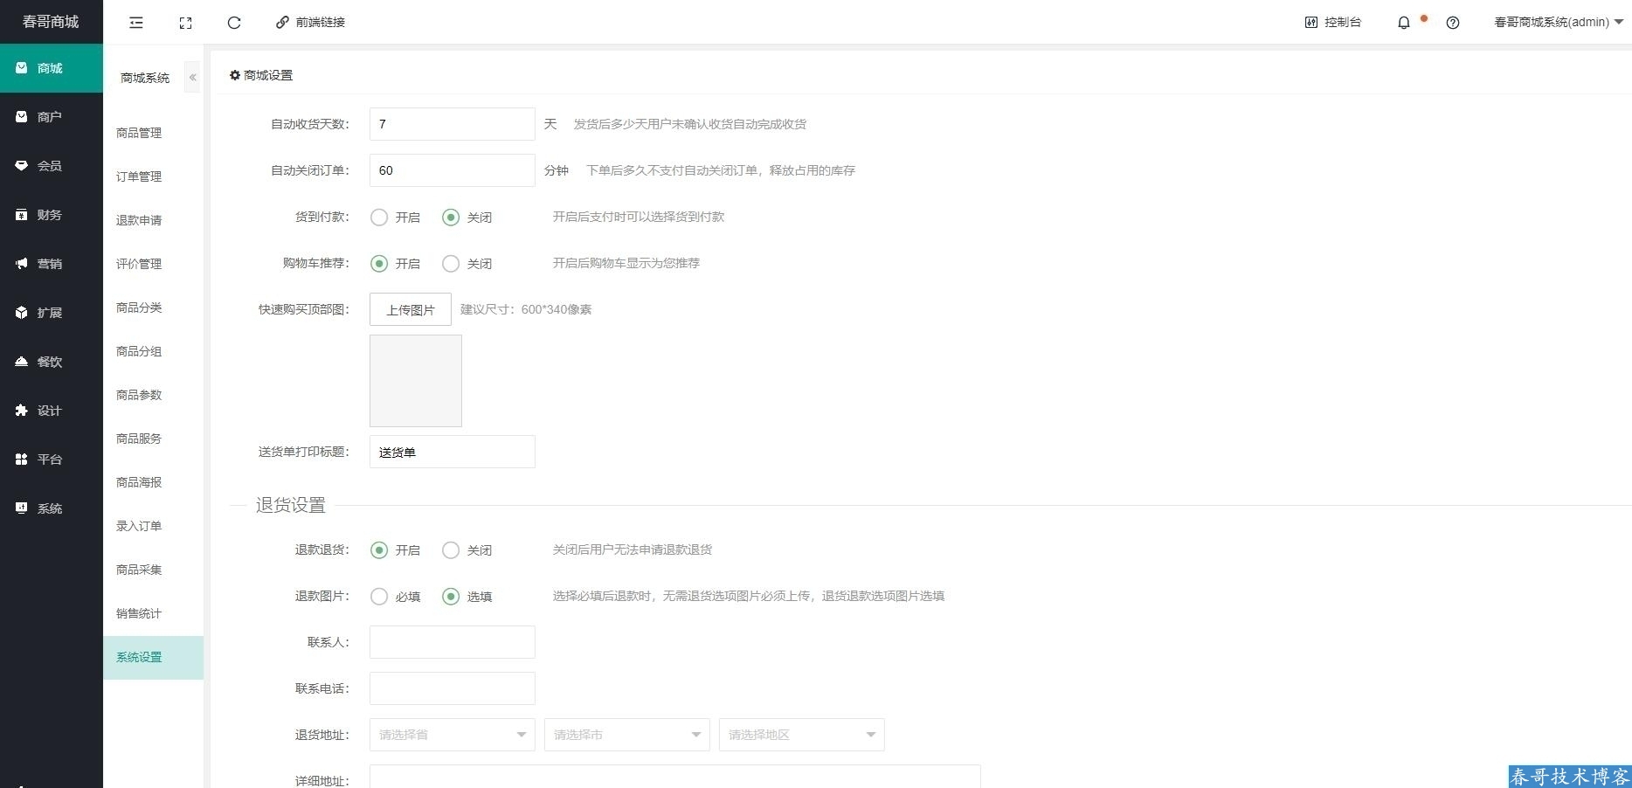The image size is (1632, 788).
Task: Click the 上传图片 upload button
Action: click(411, 310)
